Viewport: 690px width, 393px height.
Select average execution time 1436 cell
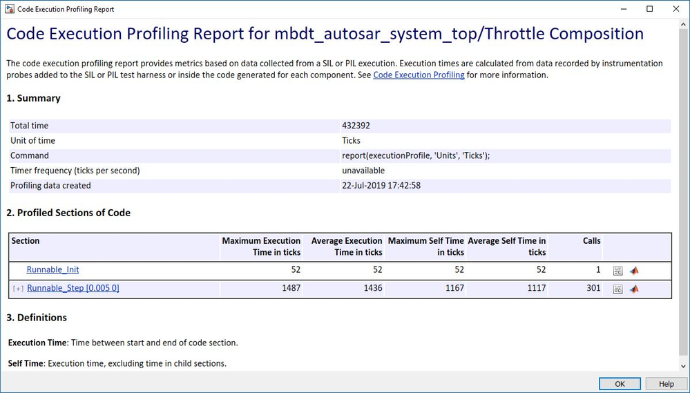373,288
